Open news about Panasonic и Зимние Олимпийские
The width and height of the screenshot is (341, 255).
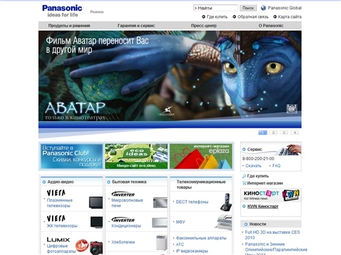(x=276, y=248)
